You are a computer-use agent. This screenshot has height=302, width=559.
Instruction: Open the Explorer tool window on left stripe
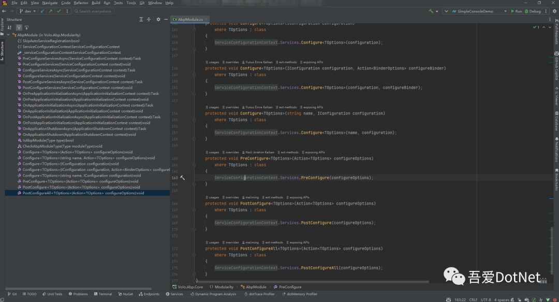pos(2,27)
